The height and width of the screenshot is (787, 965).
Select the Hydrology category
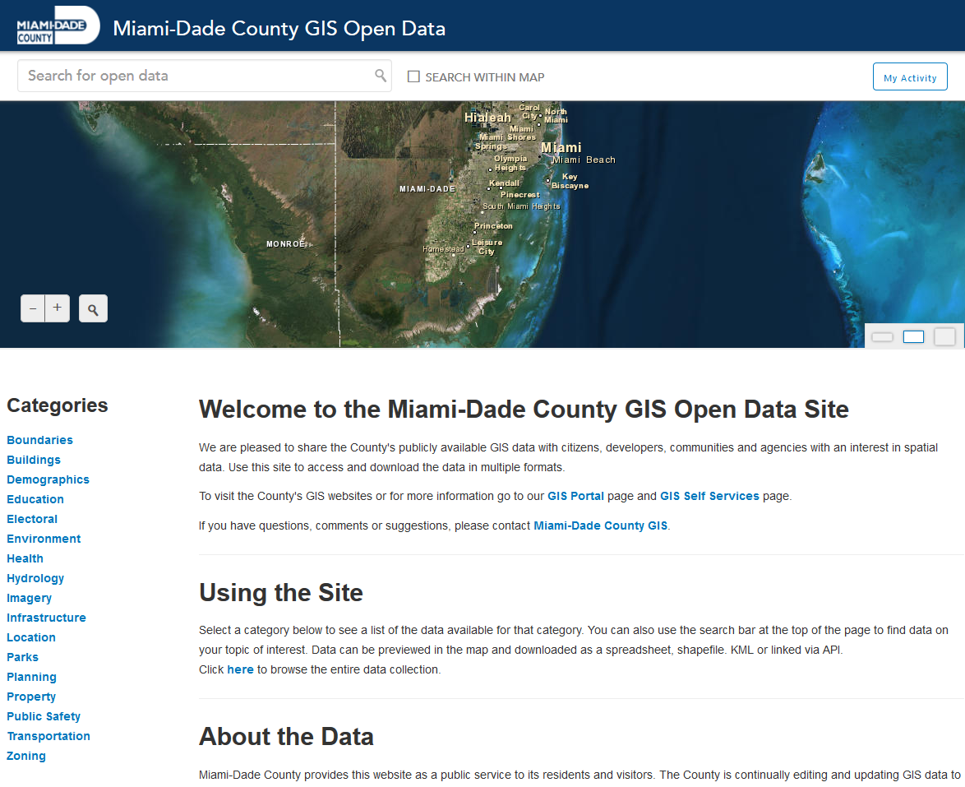(35, 578)
